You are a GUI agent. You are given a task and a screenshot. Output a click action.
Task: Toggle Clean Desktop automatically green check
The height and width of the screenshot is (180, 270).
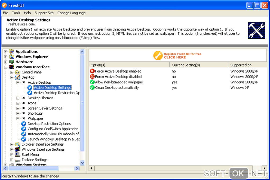[92, 88]
